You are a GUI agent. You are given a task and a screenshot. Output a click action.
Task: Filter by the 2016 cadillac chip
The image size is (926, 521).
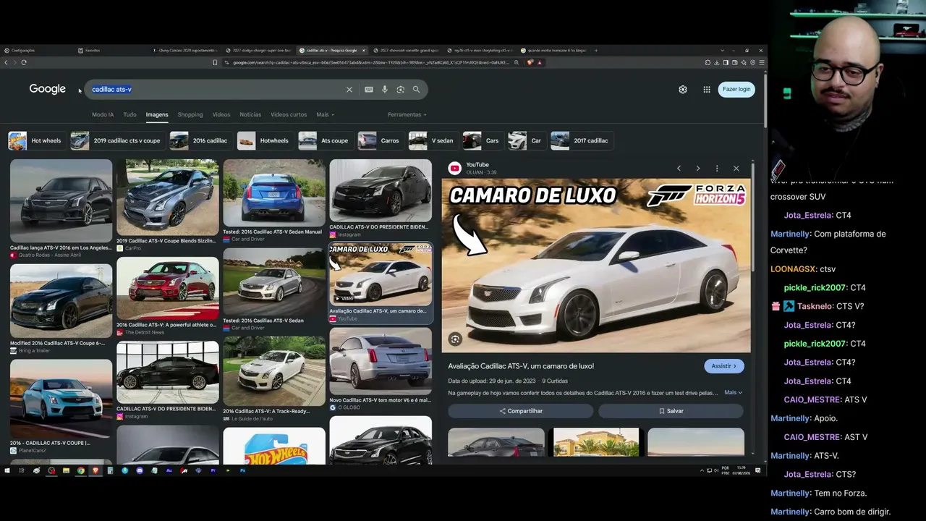click(x=200, y=140)
